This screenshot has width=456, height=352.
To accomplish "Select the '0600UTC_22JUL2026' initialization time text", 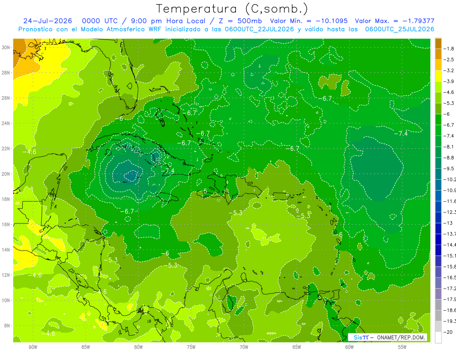I will tap(260, 29).
